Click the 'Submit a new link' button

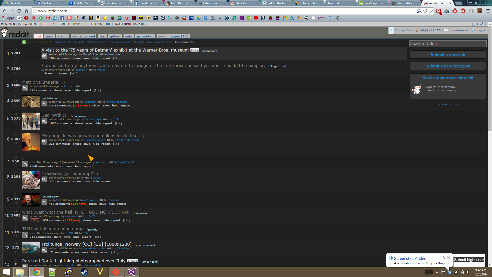coord(448,54)
